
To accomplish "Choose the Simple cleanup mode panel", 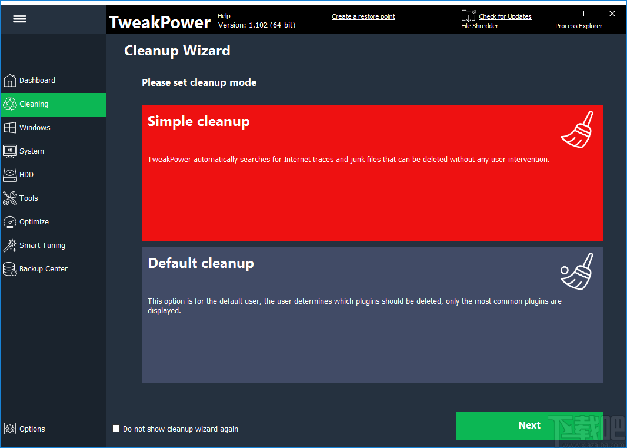I will [372, 172].
